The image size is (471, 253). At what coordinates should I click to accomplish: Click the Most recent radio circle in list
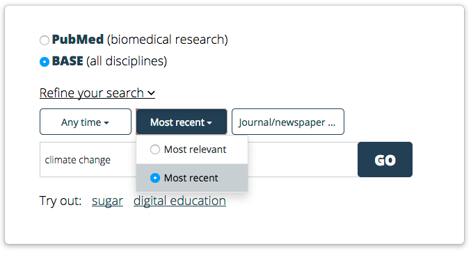coord(155,178)
